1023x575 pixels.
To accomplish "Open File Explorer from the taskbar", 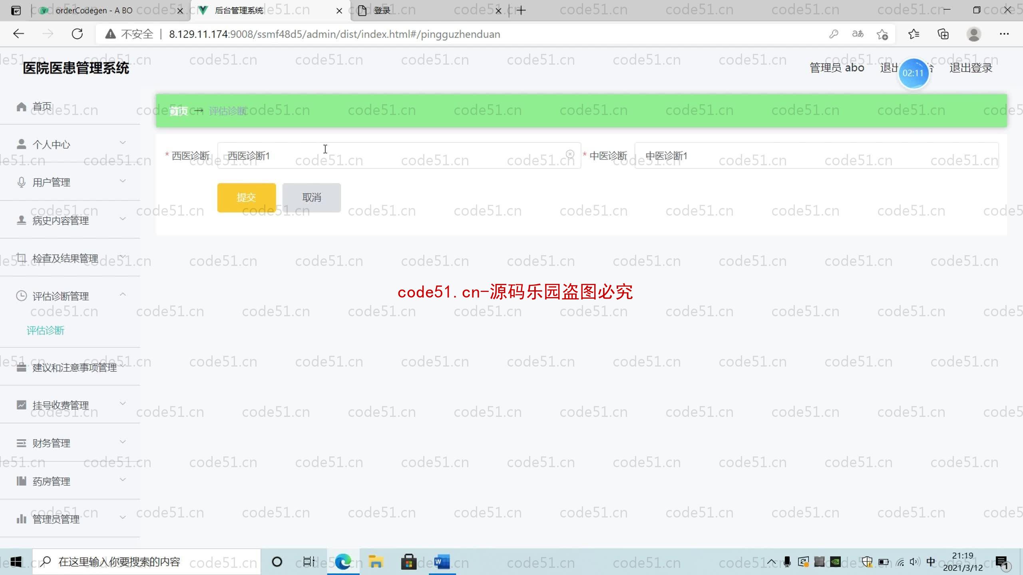I will click(x=376, y=562).
